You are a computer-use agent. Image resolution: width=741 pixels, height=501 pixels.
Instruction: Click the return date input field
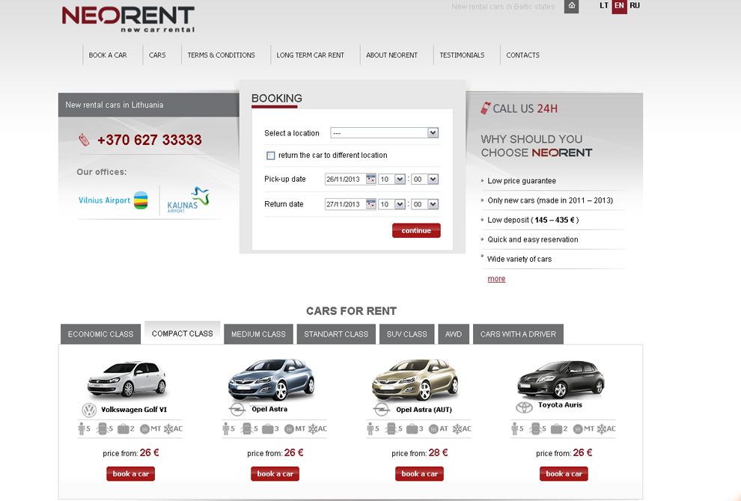[x=345, y=204]
